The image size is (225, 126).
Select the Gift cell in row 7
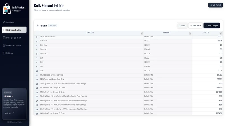point(92,58)
